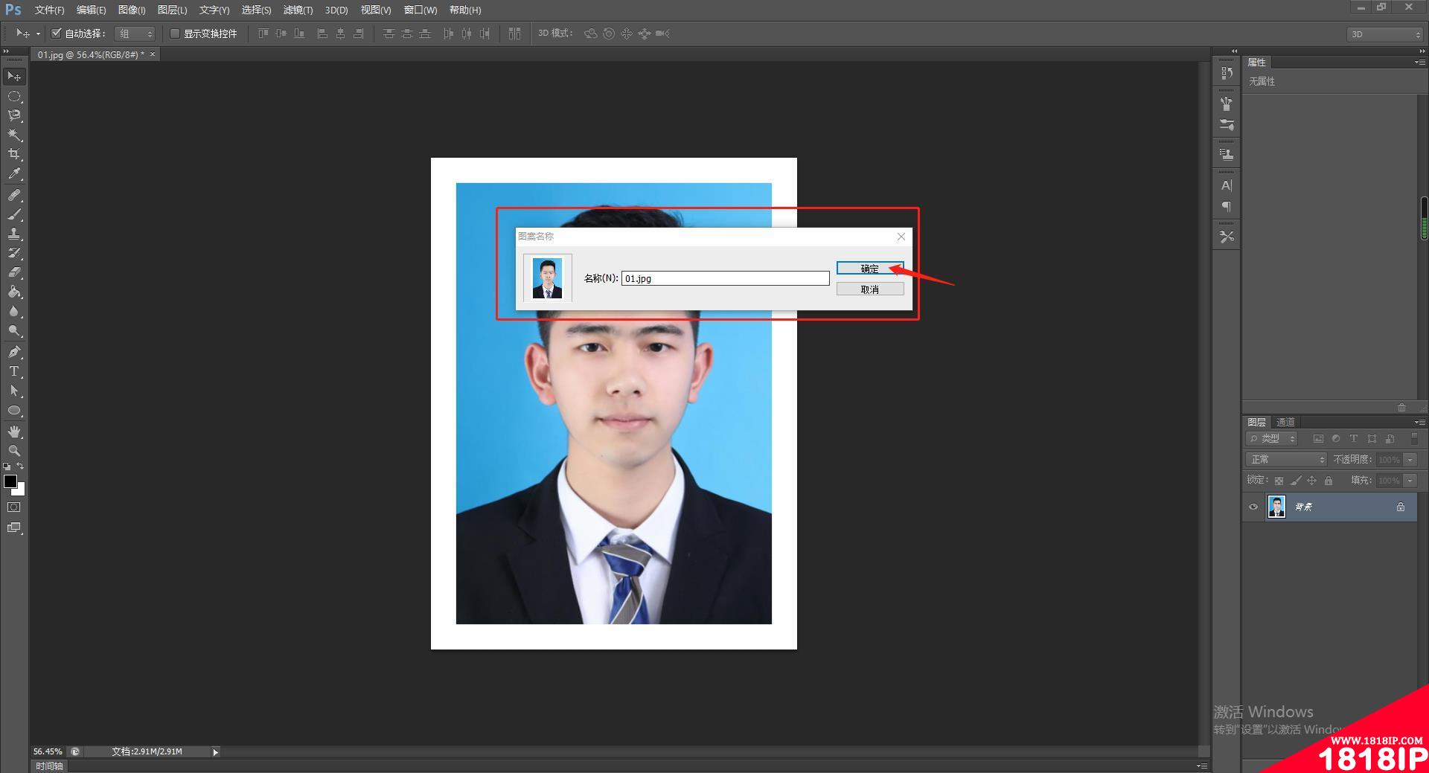Select the Hand tool
This screenshot has height=773, width=1429.
pyautogui.click(x=14, y=432)
